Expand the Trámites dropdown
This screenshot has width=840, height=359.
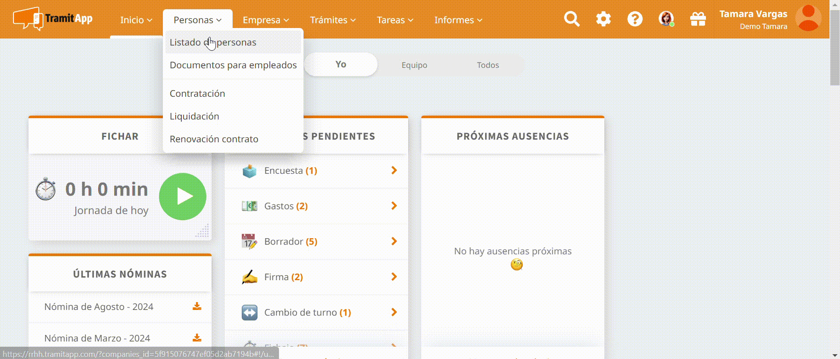point(332,20)
